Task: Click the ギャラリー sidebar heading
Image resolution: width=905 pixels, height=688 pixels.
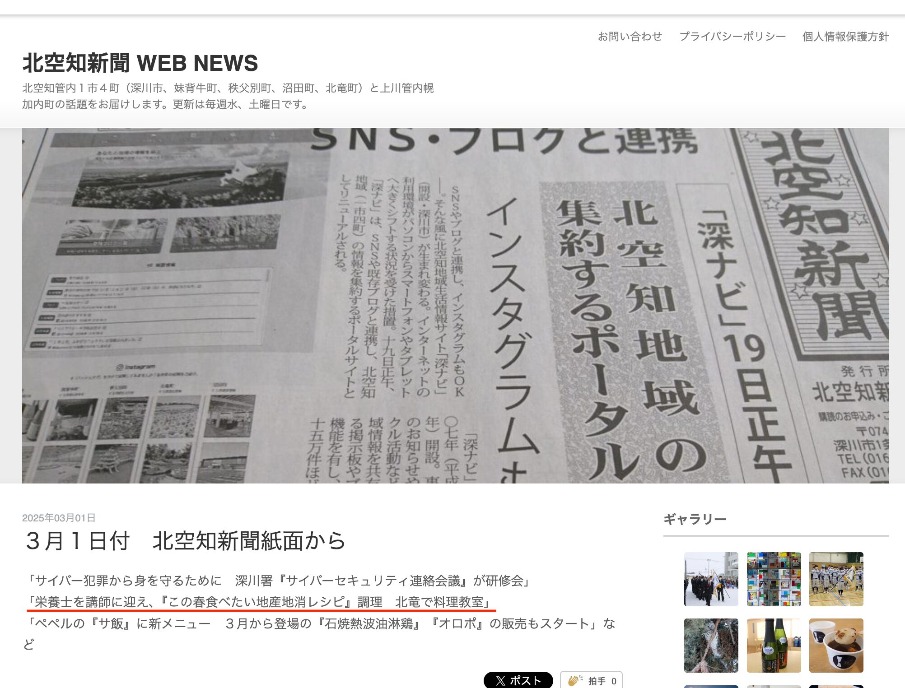Action: (x=695, y=519)
